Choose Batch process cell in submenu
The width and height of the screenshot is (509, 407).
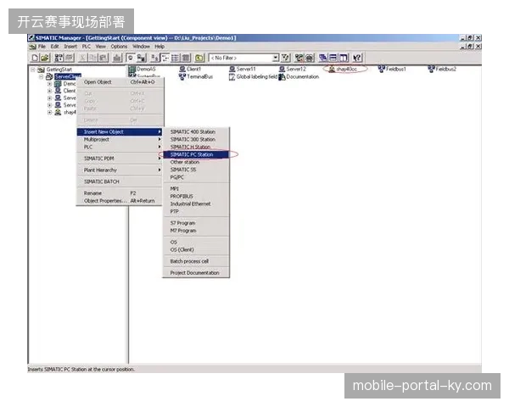196,261
